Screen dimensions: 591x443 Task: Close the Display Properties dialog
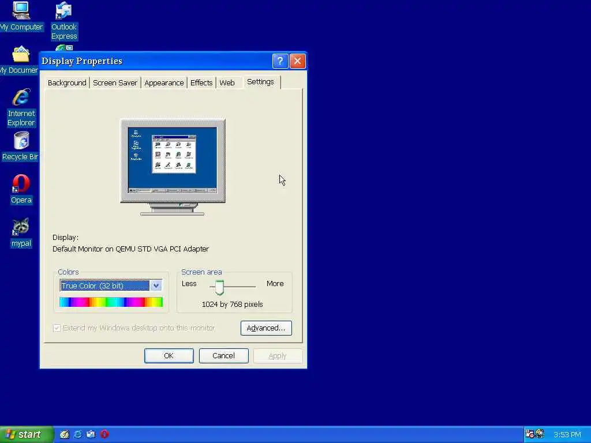pos(297,61)
